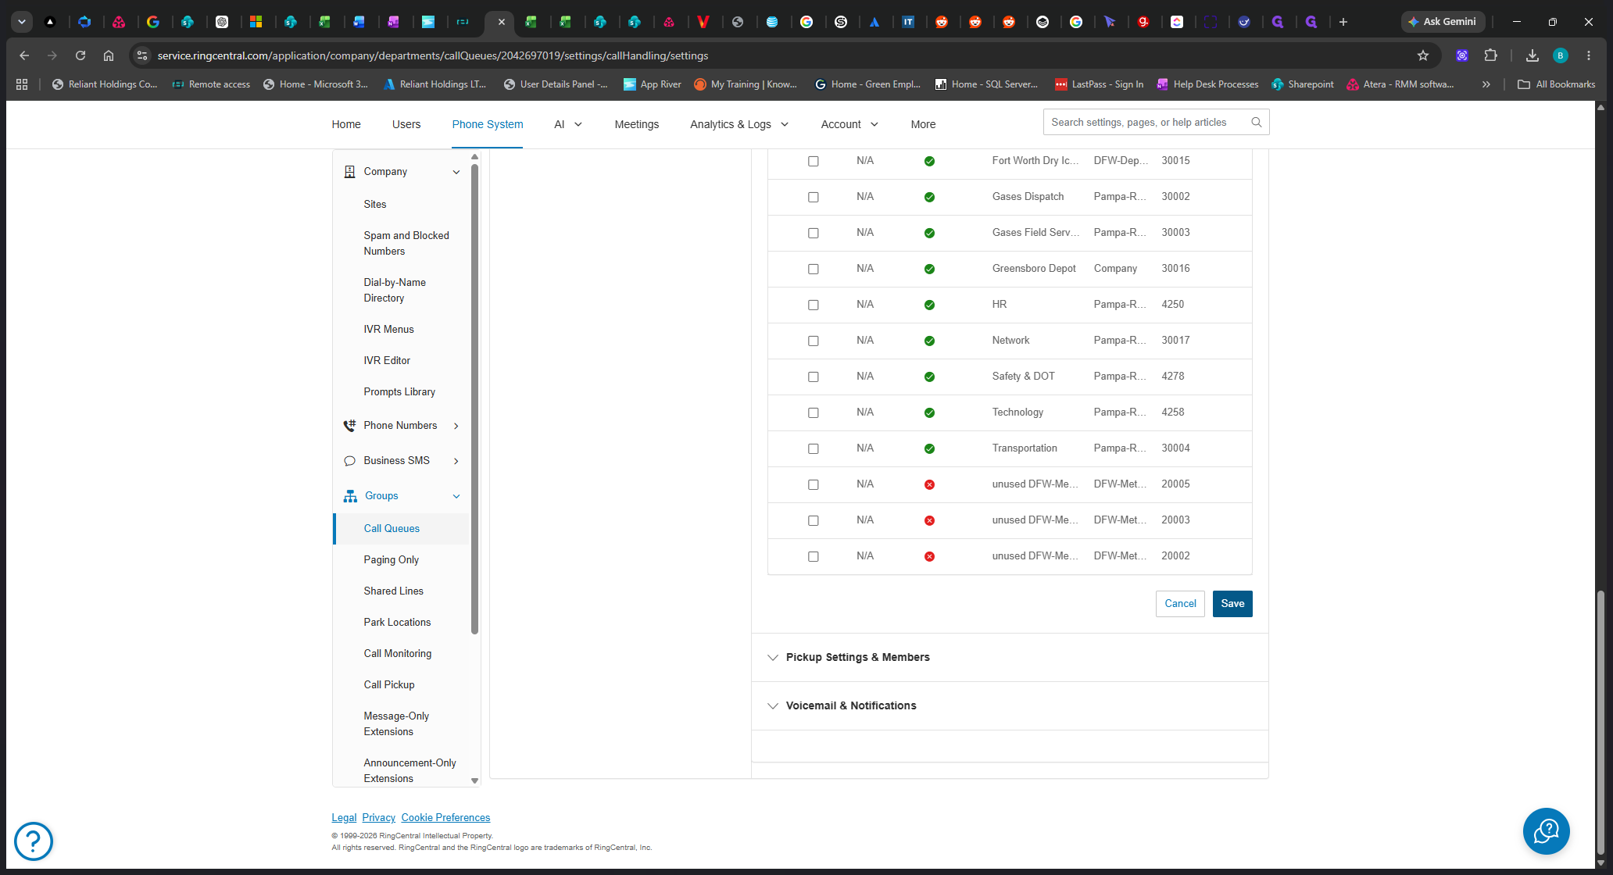Click the Cancel button
1613x875 pixels.
1180,604
